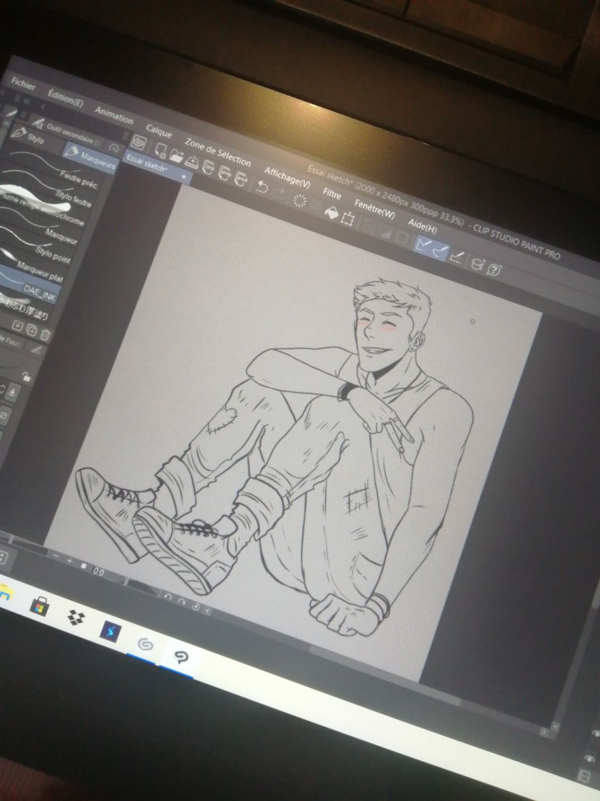The image size is (600, 801).
Task: Create a new canvas with the New icon
Action: click(161, 150)
